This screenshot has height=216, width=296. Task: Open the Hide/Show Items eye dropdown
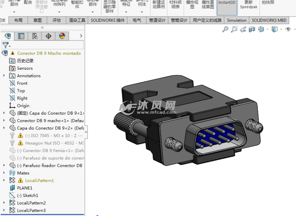[x=289, y=29]
